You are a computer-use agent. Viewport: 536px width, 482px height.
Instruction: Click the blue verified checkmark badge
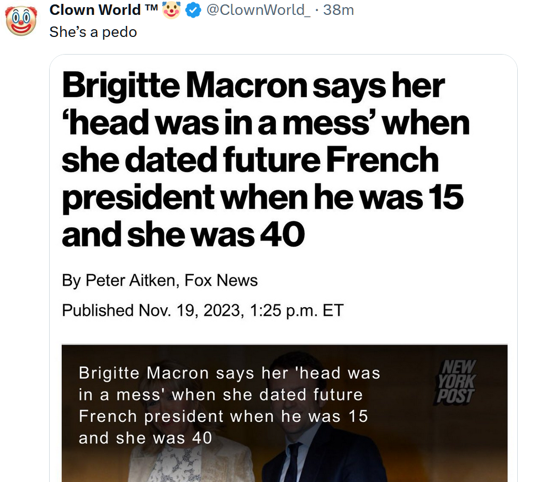193,10
